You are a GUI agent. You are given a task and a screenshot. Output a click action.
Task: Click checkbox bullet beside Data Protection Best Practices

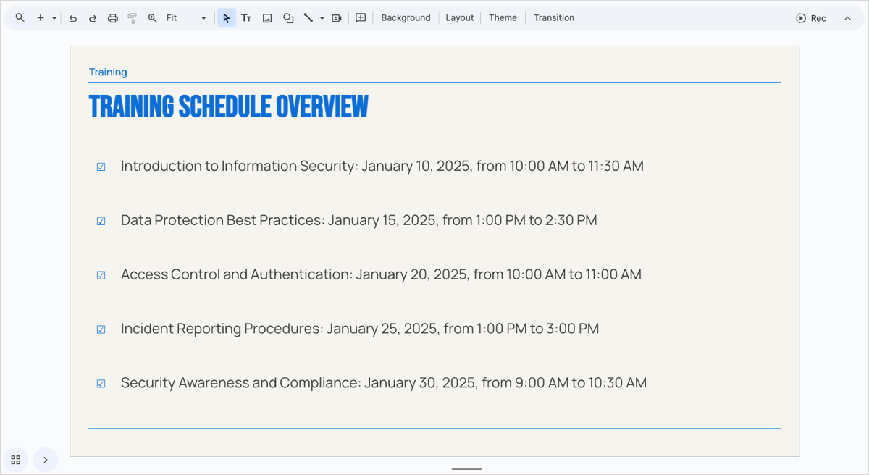coord(101,222)
